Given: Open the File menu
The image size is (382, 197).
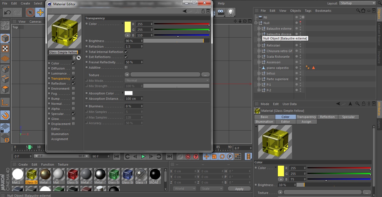Looking at the screenshot, I should tap(5, 3).
